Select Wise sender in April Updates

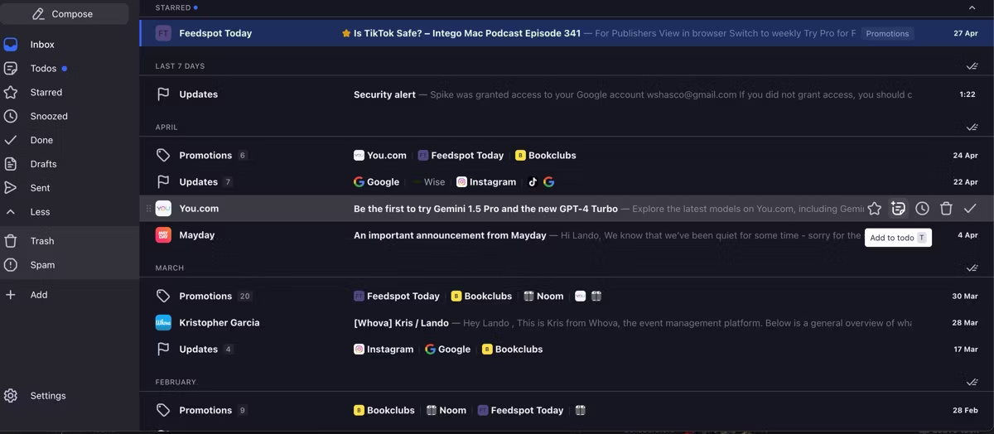427,182
